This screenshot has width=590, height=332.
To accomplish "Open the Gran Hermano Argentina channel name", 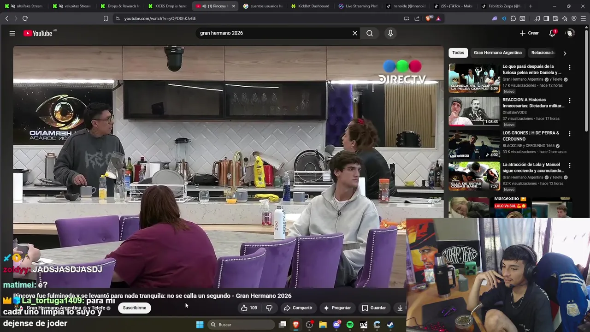I will 54,308.
